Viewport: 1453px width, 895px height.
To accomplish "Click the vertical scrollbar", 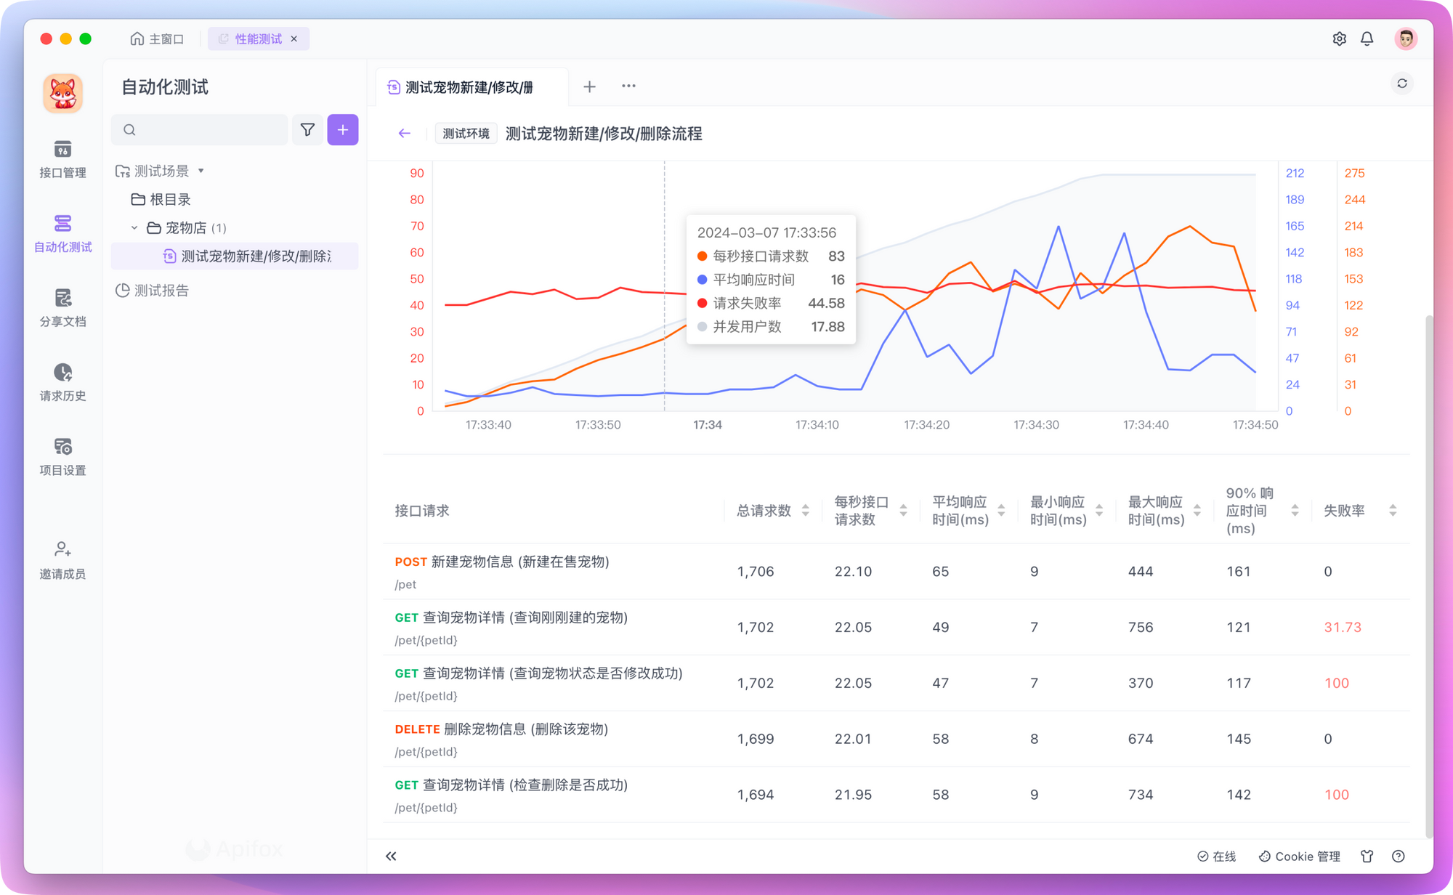I will [1428, 576].
